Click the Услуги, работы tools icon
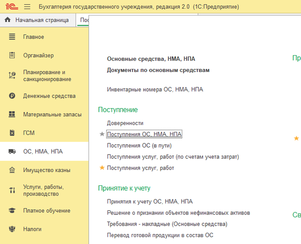This screenshot has width=301, height=244. coord(12,190)
